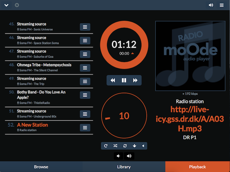The width and height of the screenshot is (230, 172).
Task: Toggle the down-arrow playback option
Action: (134, 146)
